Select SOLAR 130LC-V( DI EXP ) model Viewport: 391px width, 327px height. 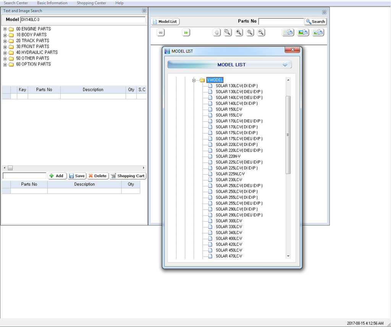237,86
